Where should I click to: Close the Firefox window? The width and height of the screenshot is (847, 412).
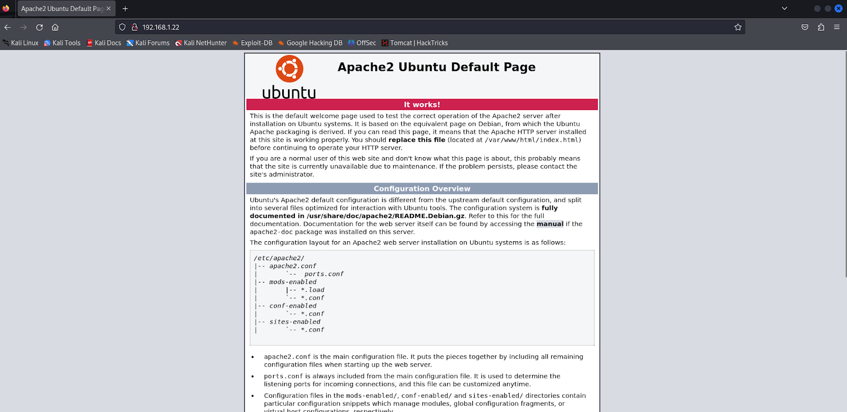(x=839, y=8)
